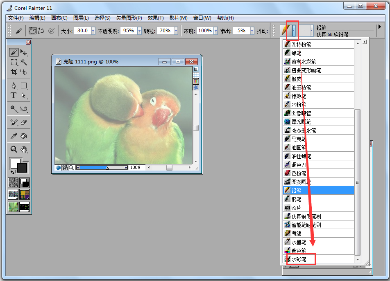Select the Crop tool
This screenshot has width=390, height=281.
click(14, 72)
